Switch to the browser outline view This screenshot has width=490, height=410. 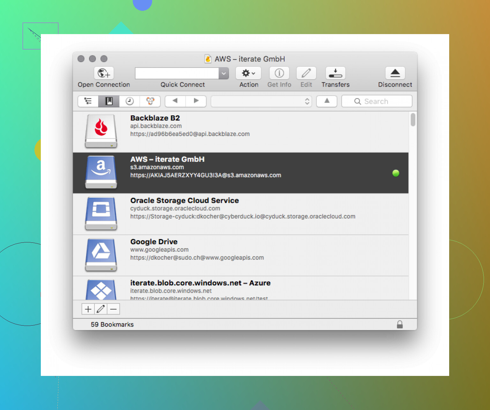(x=88, y=101)
